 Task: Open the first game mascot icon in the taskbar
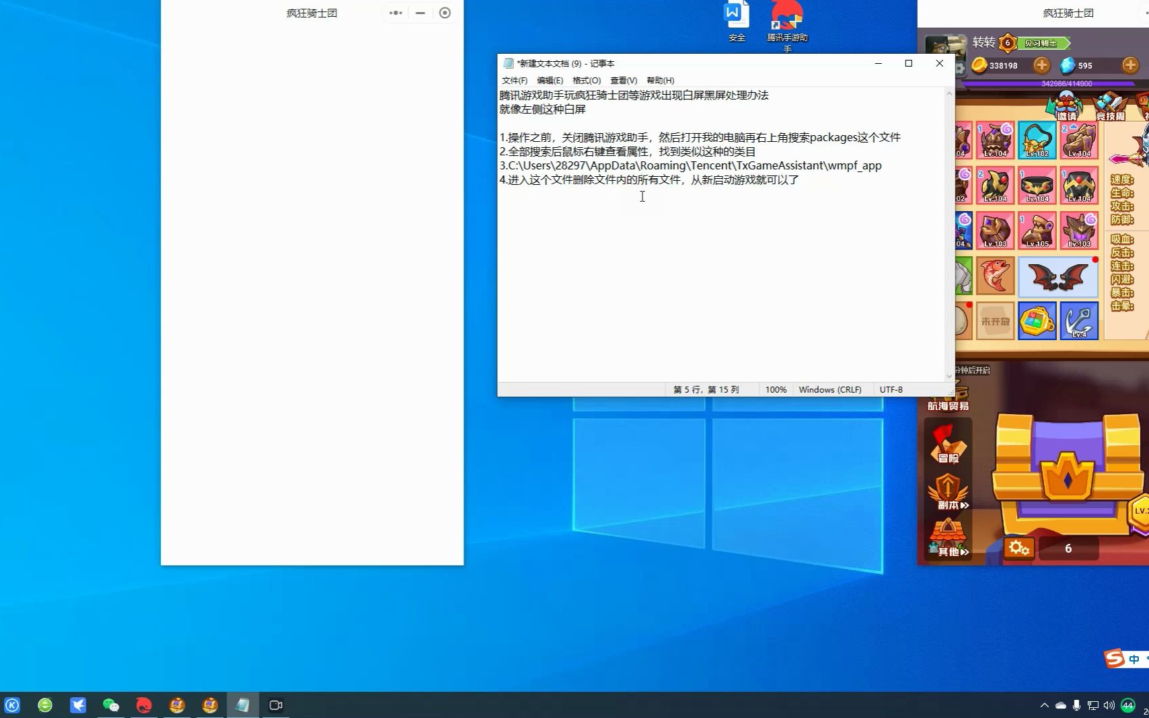pyautogui.click(x=177, y=705)
